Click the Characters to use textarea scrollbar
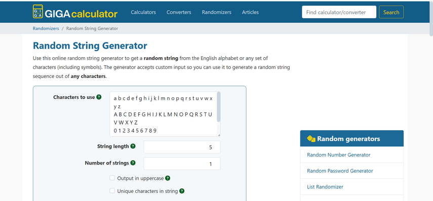The height and width of the screenshot is (201, 433). point(219,107)
